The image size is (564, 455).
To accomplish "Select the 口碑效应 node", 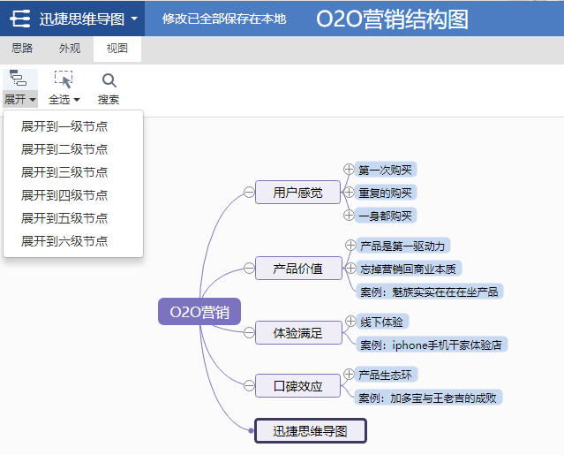I will coord(297,386).
